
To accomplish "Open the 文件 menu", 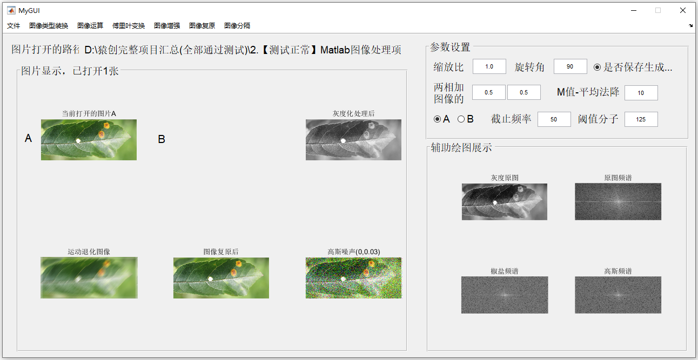I will tap(14, 25).
